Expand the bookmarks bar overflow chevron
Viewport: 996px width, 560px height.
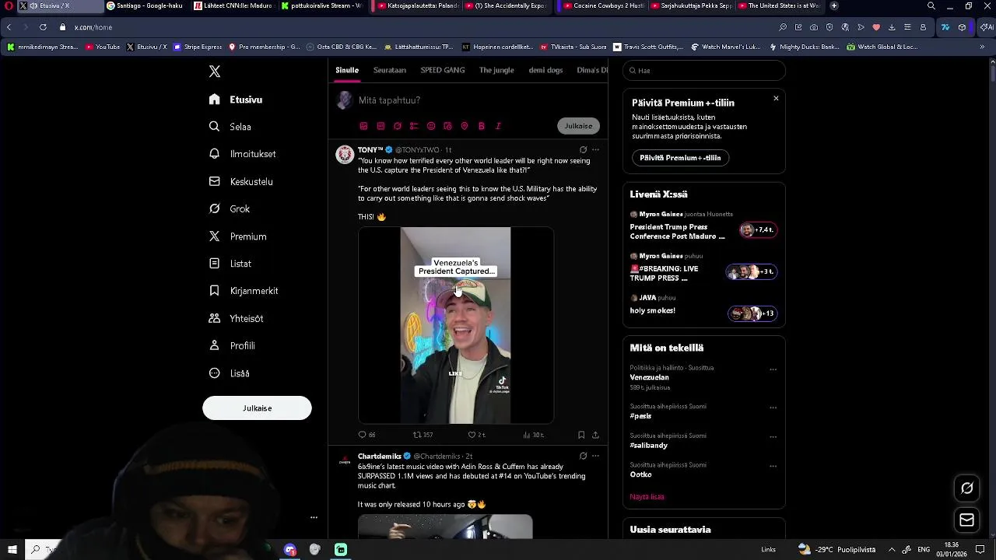[x=982, y=47]
